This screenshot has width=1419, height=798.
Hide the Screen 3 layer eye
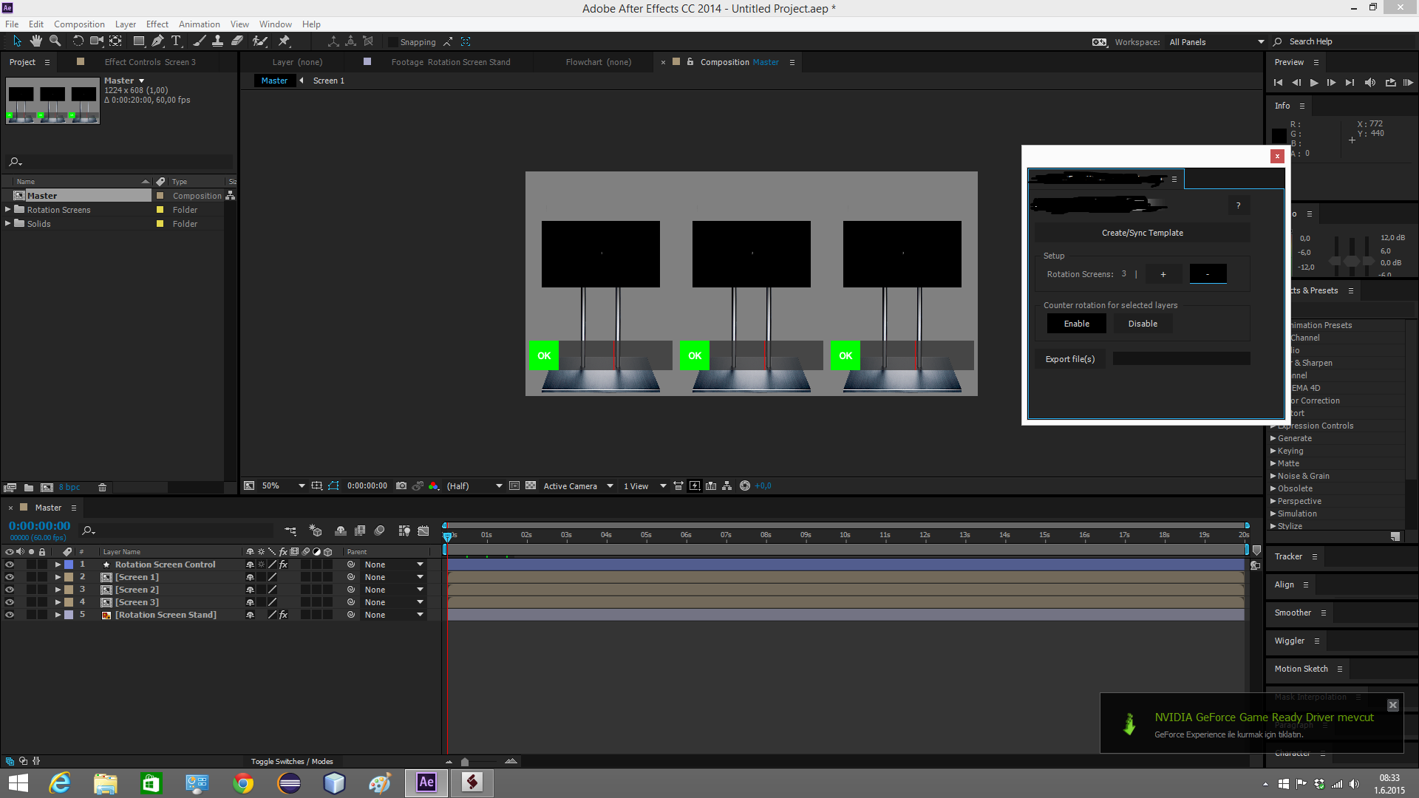point(10,602)
